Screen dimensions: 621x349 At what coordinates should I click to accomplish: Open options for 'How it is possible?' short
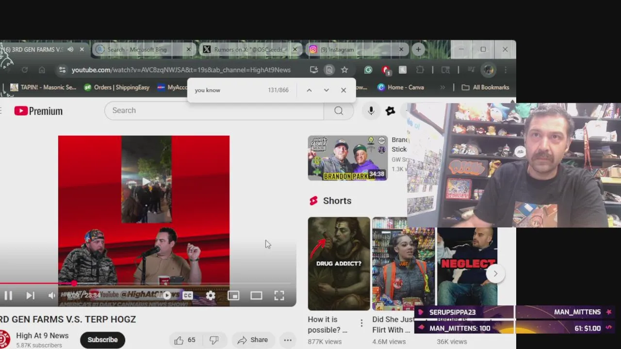[x=361, y=323]
